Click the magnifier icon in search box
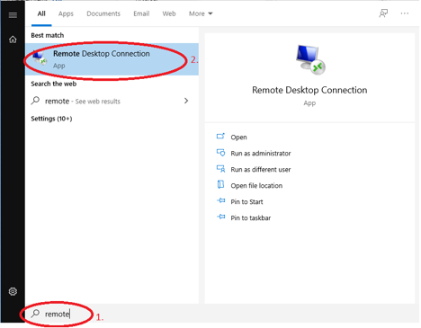This screenshot has height=328, width=421. coord(35,314)
